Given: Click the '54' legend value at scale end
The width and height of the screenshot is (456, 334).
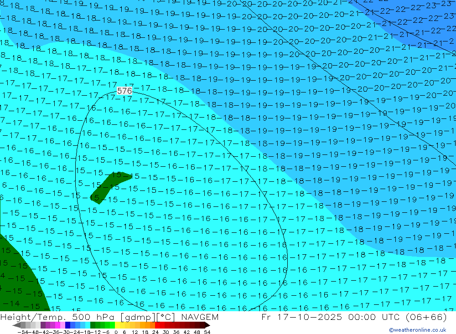Looking at the screenshot, I should click(x=207, y=332).
